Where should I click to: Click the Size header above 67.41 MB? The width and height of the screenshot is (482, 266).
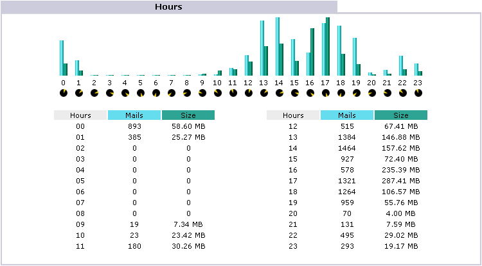tap(400, 115)
